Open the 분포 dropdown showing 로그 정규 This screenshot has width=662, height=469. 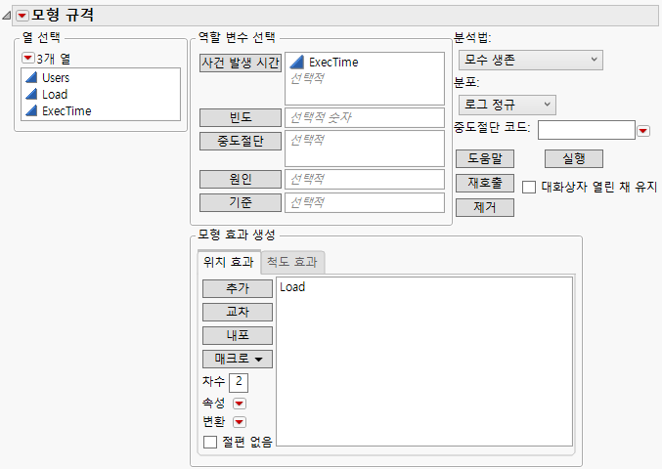point(508,105)
